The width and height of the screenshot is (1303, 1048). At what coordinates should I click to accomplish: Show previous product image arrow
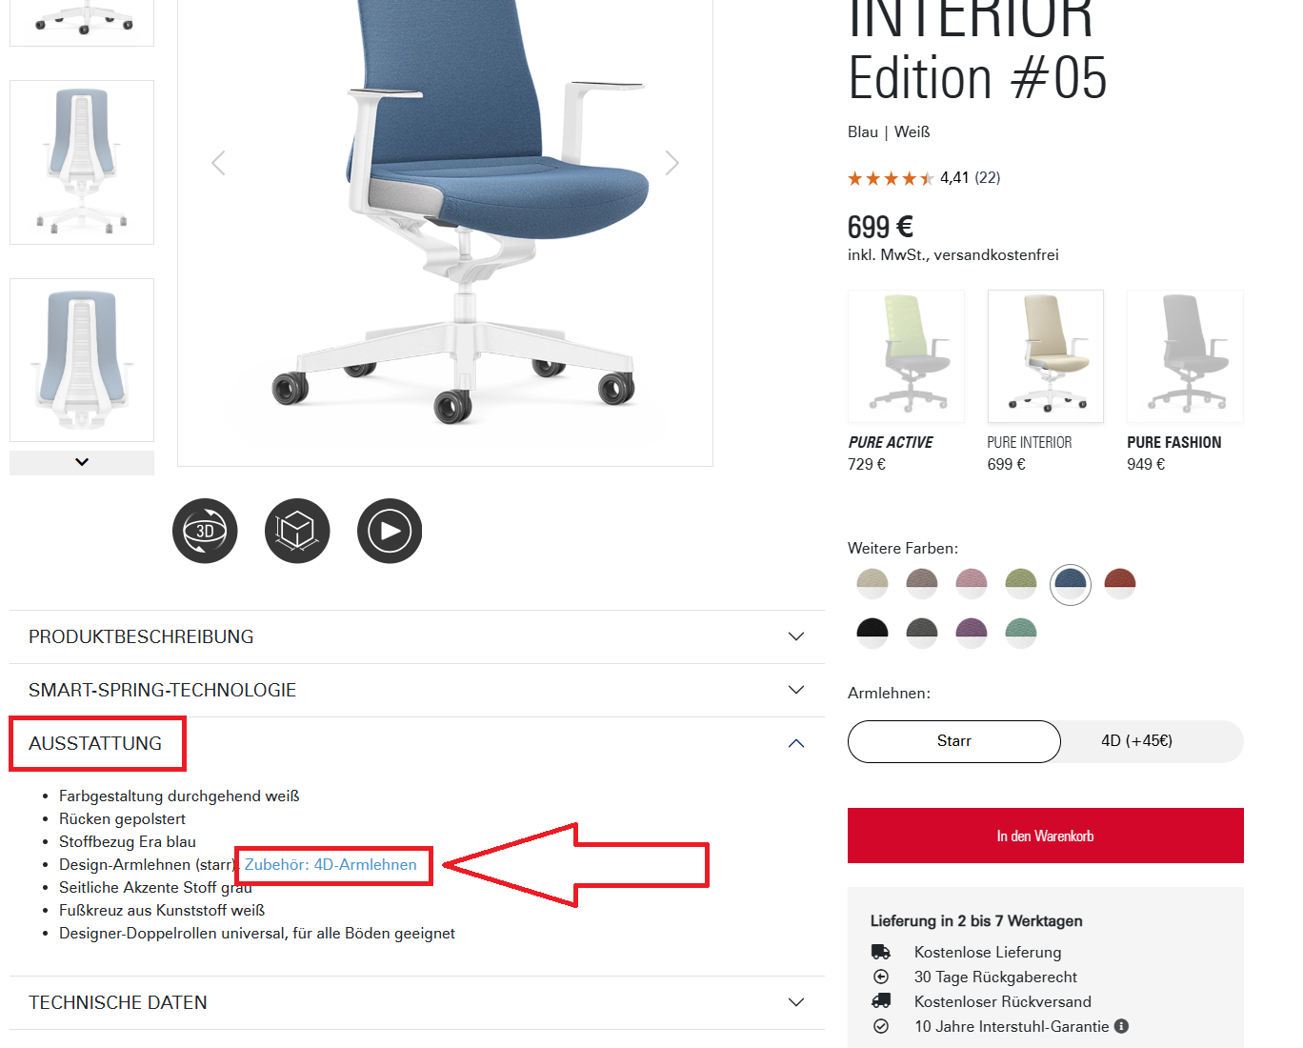[218, 163]
